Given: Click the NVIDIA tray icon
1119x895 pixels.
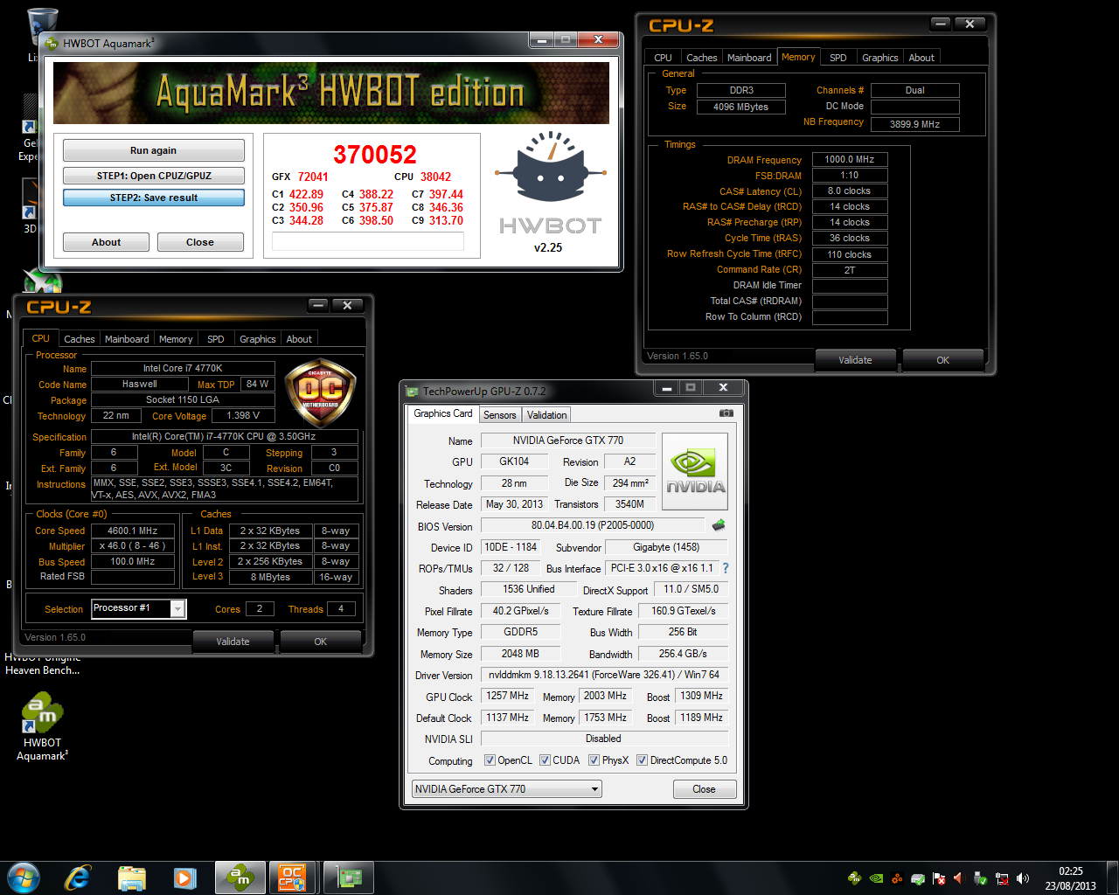Looking at the screenshot, I should 876,878.
